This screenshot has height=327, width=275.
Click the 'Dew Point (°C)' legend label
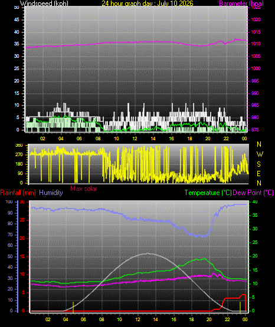[x=253, y=193]
